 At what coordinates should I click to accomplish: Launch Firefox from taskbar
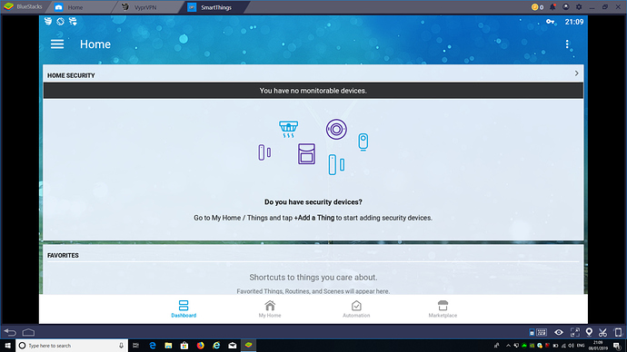(x=200, y=346)
